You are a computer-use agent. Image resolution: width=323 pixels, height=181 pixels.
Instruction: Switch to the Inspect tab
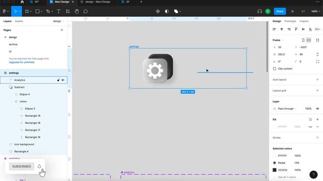pos(304,21)
